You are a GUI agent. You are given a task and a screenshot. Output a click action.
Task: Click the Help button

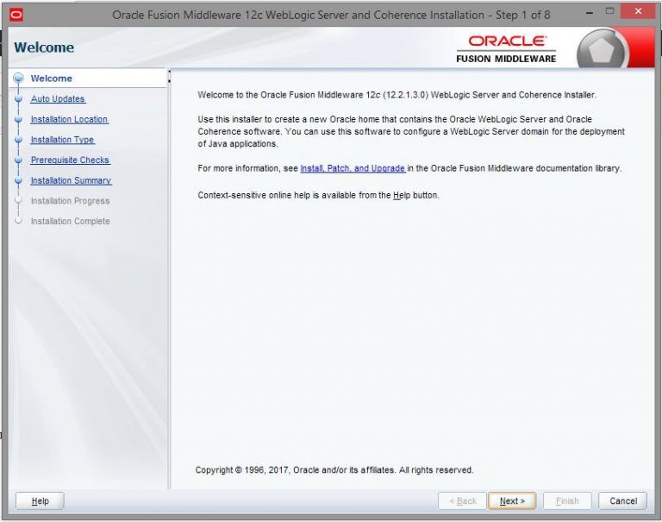40,501
